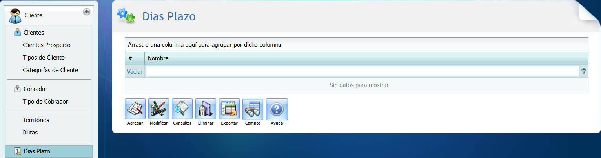Open Rutas menu item

(x=30, y=133)
